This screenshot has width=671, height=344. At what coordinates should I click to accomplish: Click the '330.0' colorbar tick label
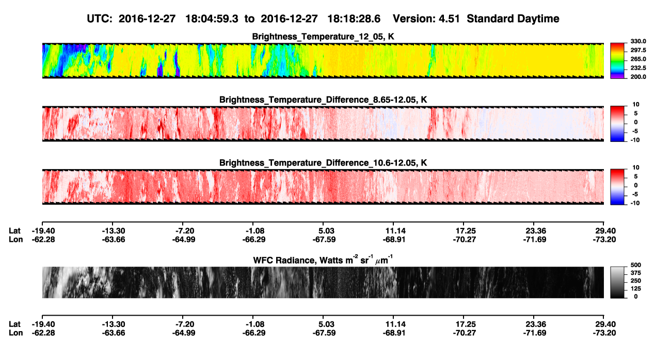tap(638, 41)
